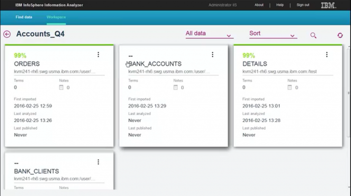
Task: Click the date 2016-02-25 13:28
Action: [x=261, y=120]
